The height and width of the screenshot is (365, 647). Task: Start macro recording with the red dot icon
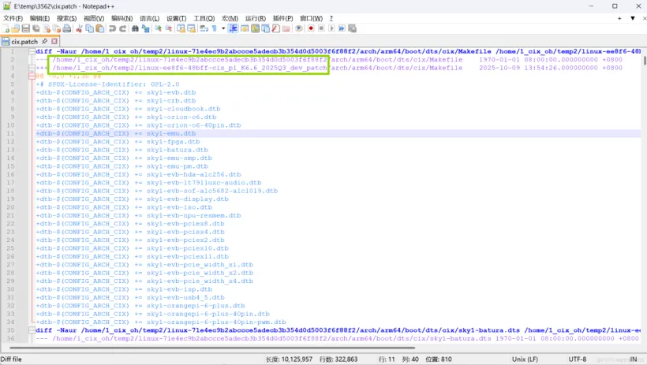[x=311, y=28]
